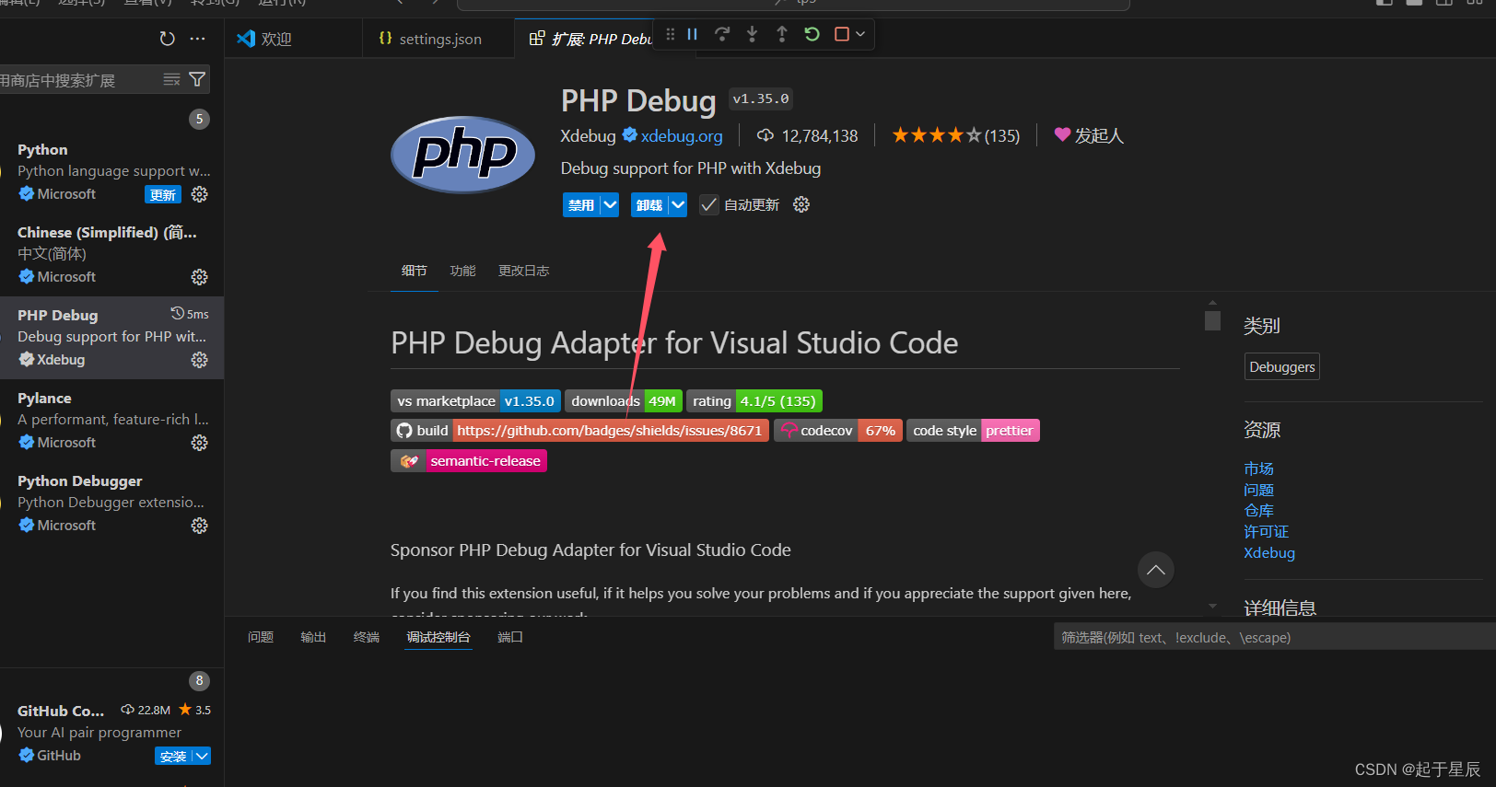Click the README vertical scrollbar thumb
1496x787 pixels.
(1212, 320)
